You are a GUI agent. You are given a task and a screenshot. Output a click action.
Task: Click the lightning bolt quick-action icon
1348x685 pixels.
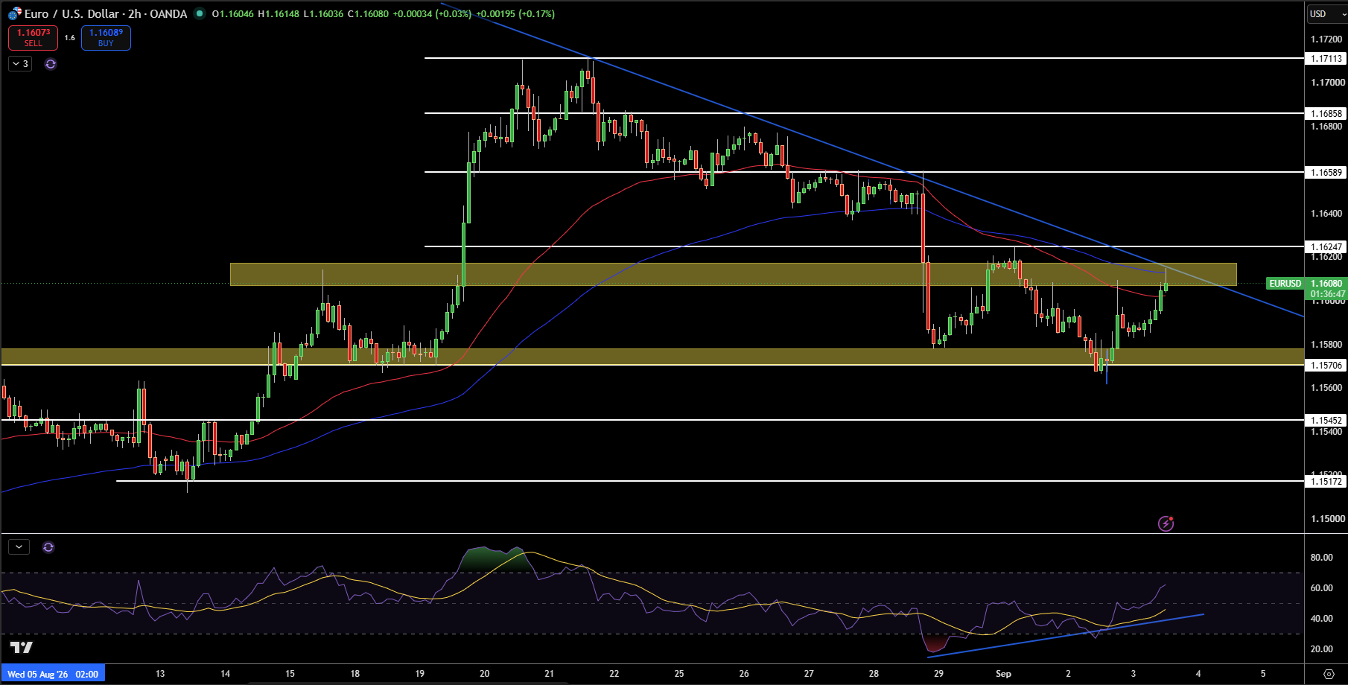(x=1166, y=524)
